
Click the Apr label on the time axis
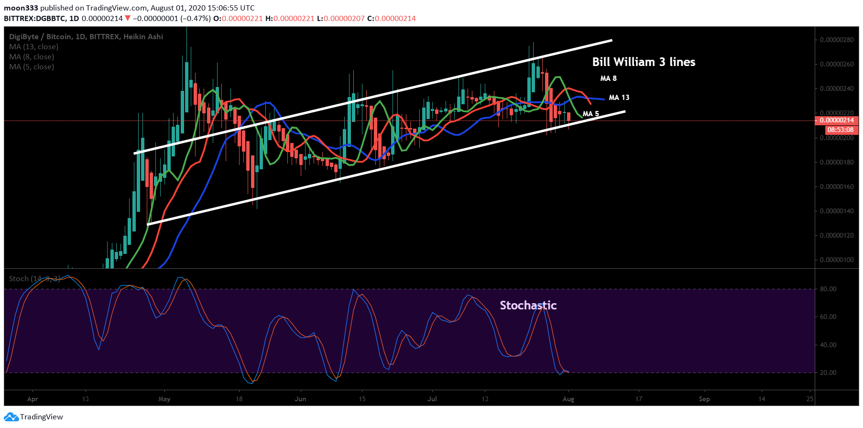pos(33,399)
